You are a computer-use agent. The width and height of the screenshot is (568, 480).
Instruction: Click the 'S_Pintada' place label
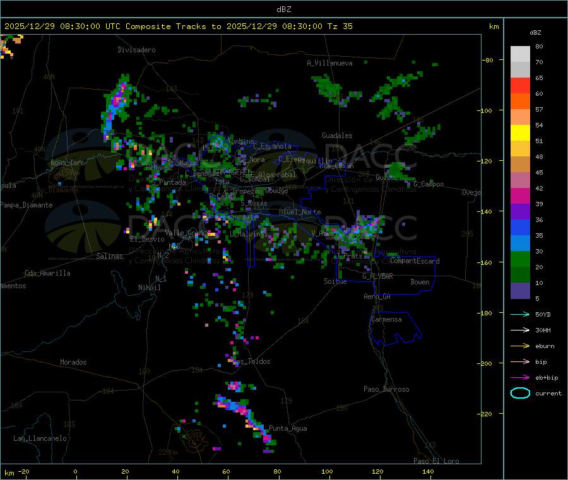click(169, 182)
